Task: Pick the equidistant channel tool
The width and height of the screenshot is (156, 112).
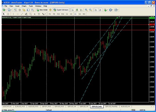Action: [x=26, y=14]
